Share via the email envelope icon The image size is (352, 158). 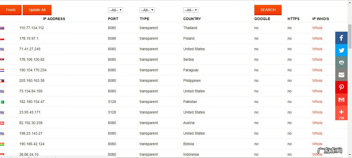pyautogui.click(x=341, y=75)
